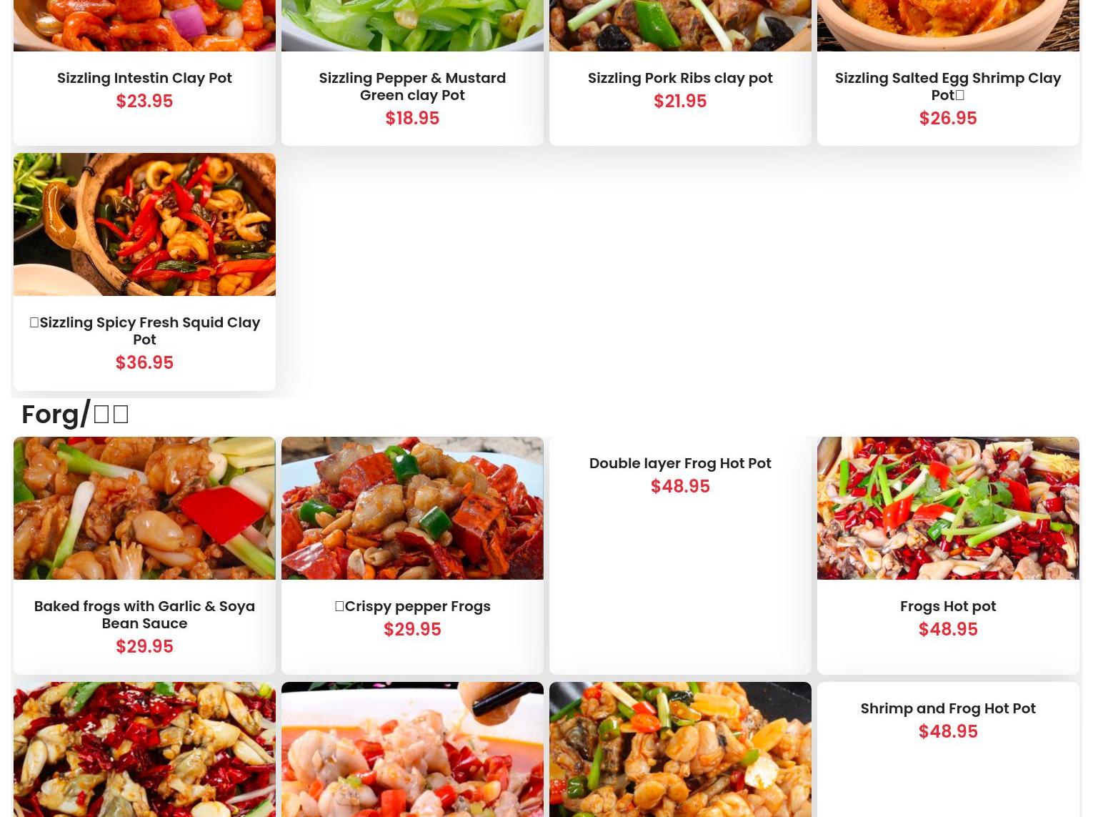Select Shrimp and Frog Hot Pot
Viewport: 1093px width, 817px height.
click(x=948, y=708)
